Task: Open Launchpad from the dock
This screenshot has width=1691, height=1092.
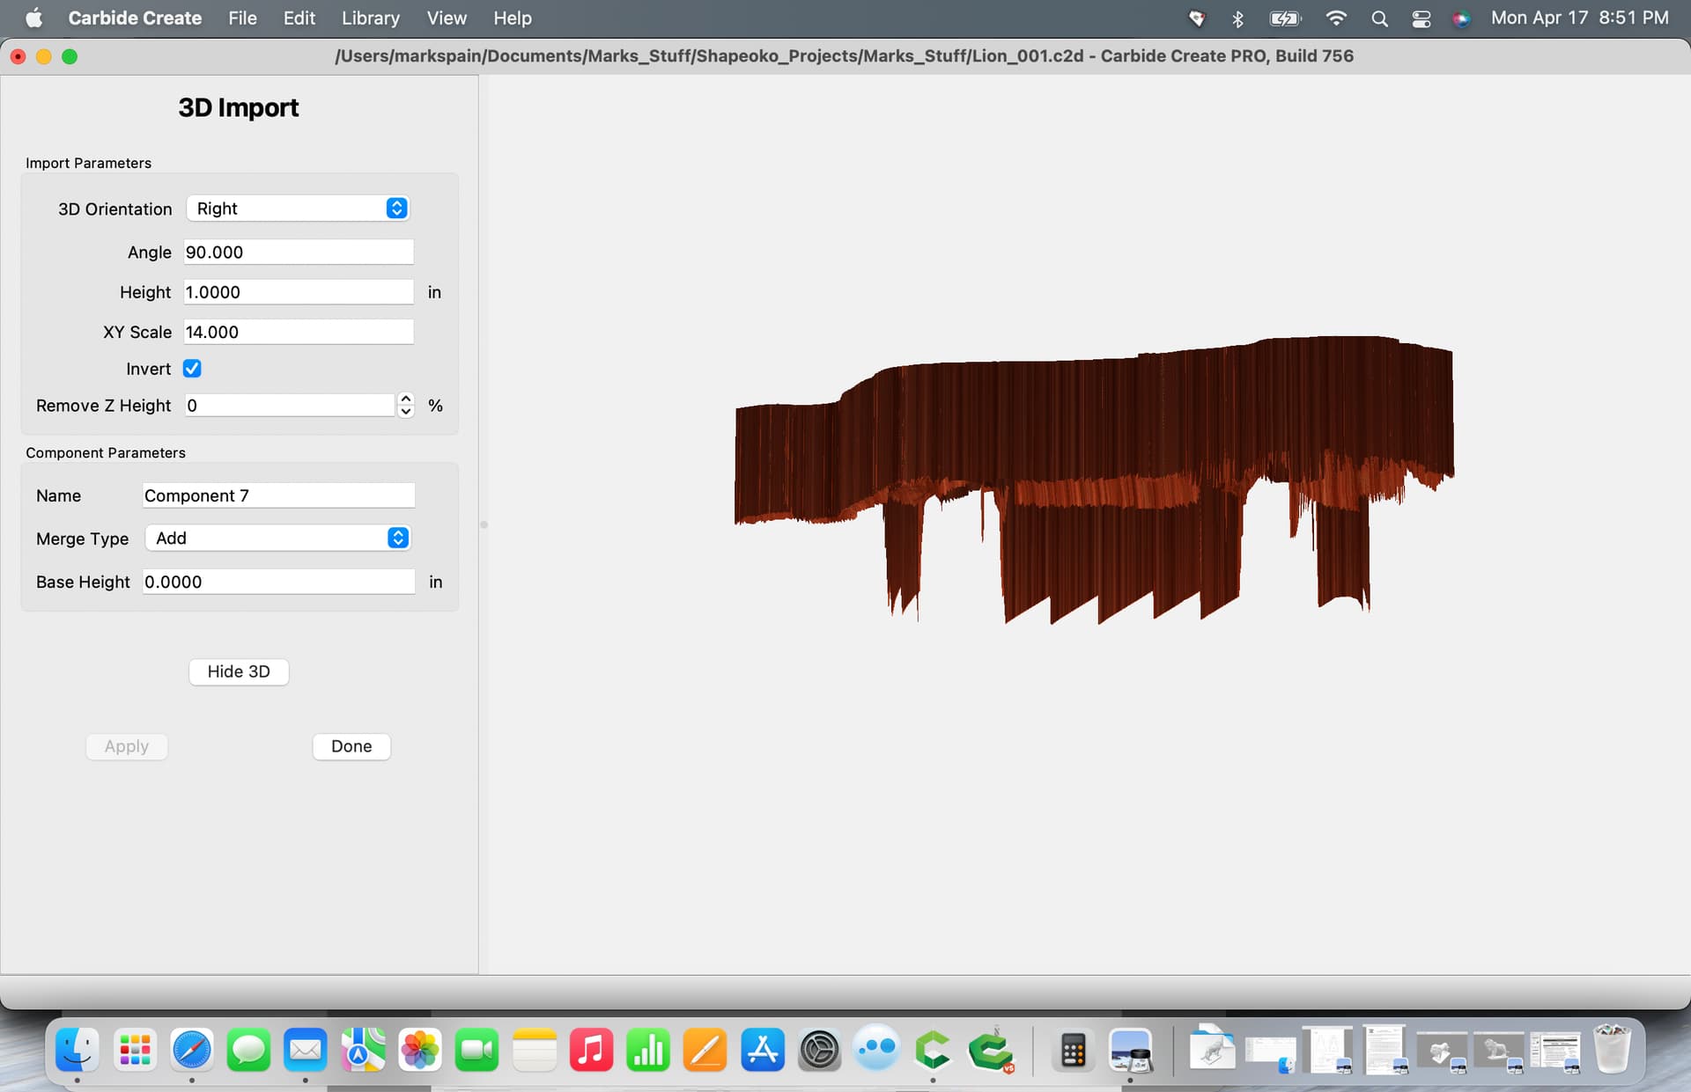Action: tap(135, 1050)
